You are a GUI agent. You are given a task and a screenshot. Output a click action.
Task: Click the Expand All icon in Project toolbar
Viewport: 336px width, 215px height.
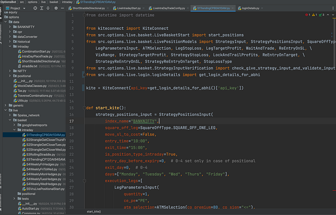(42, 9)
